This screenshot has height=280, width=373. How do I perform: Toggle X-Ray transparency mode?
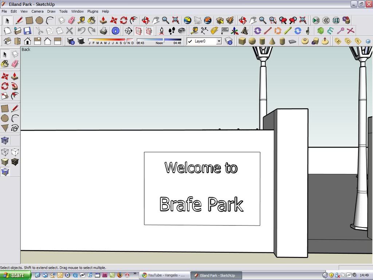coord(5,140)
